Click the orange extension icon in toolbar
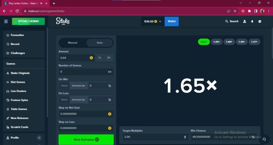 (x=243, y=11)
